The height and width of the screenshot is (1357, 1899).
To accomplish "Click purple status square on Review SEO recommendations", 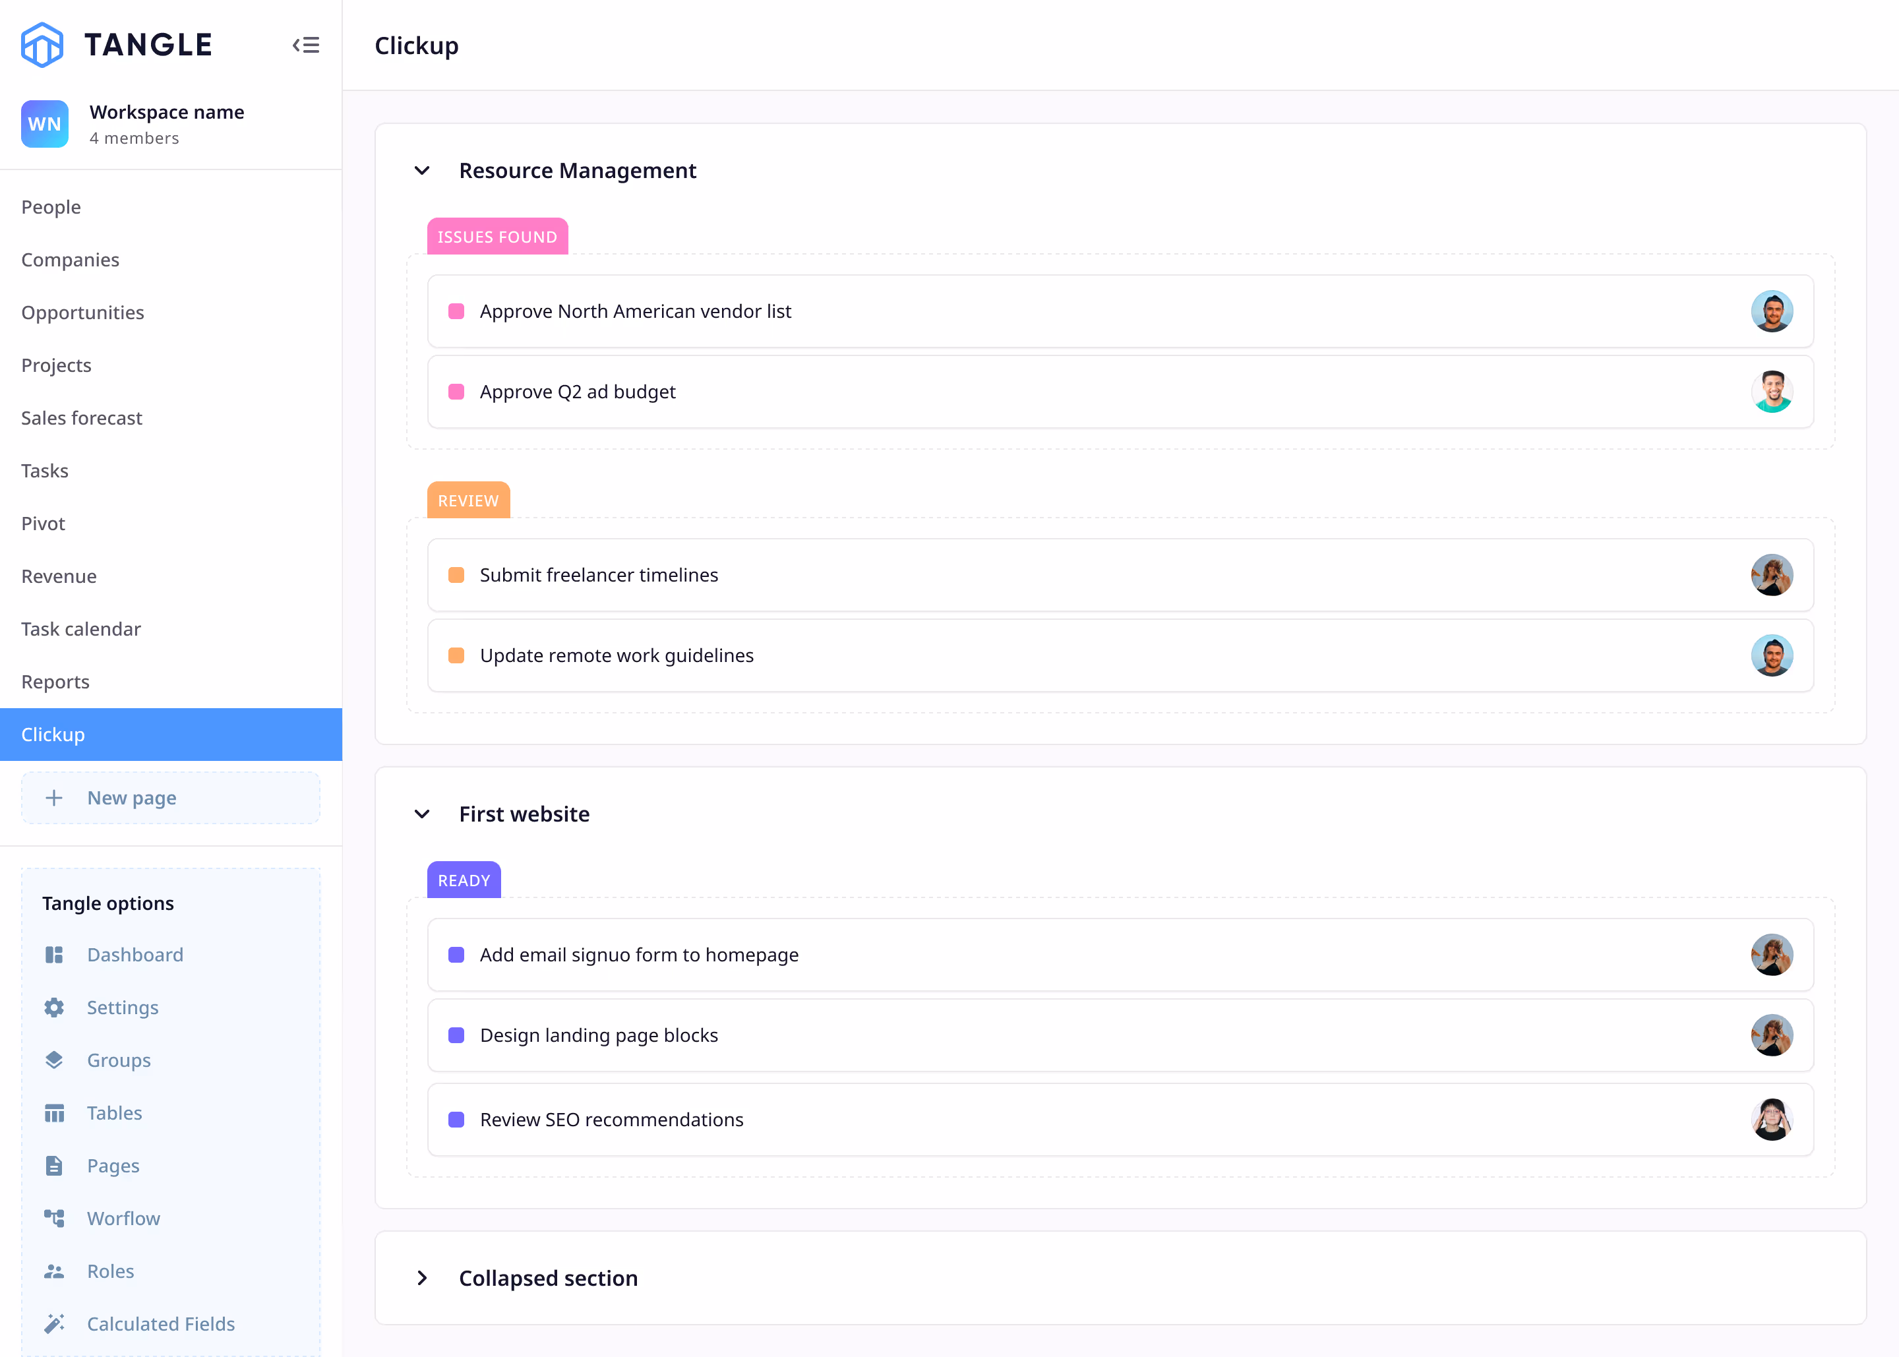I will (x=456, y=1120).
